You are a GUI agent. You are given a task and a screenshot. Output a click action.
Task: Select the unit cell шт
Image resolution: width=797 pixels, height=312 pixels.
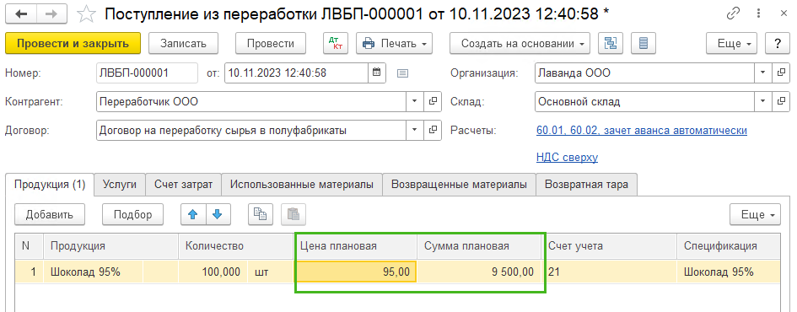click(x=272, y=272)
